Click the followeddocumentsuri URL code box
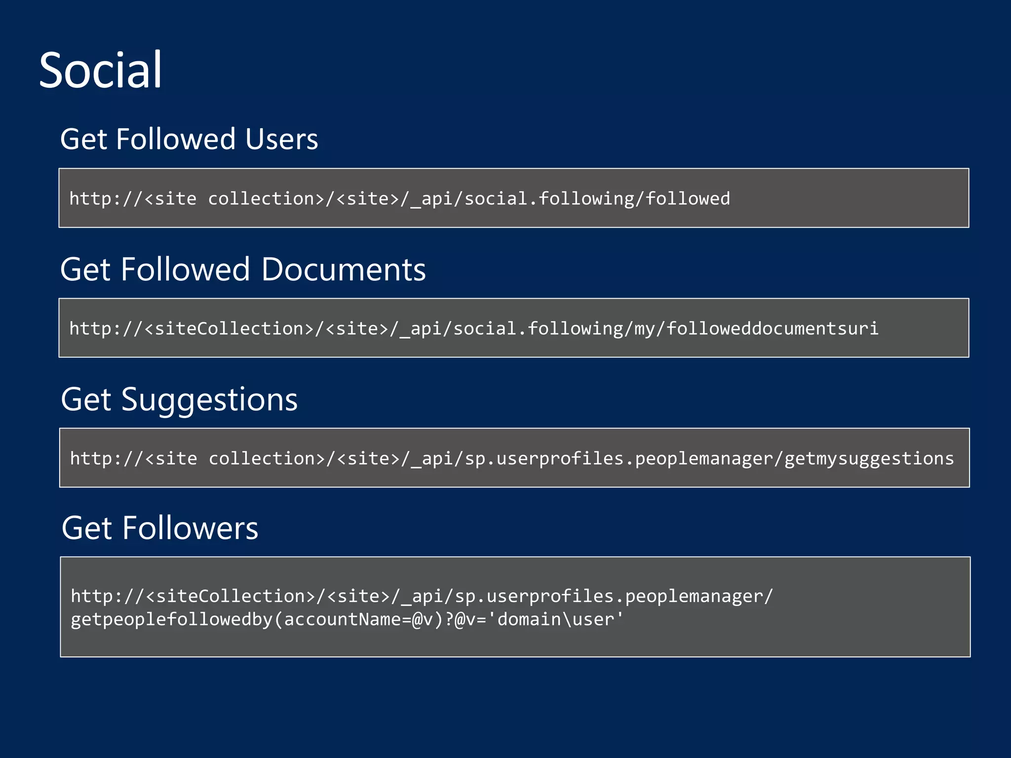Viewport: 1011px width, 758px height. (x=513, y=328)
